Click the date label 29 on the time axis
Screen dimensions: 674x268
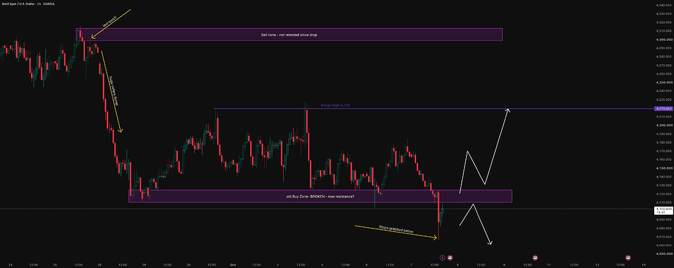[x=145, y=265]
